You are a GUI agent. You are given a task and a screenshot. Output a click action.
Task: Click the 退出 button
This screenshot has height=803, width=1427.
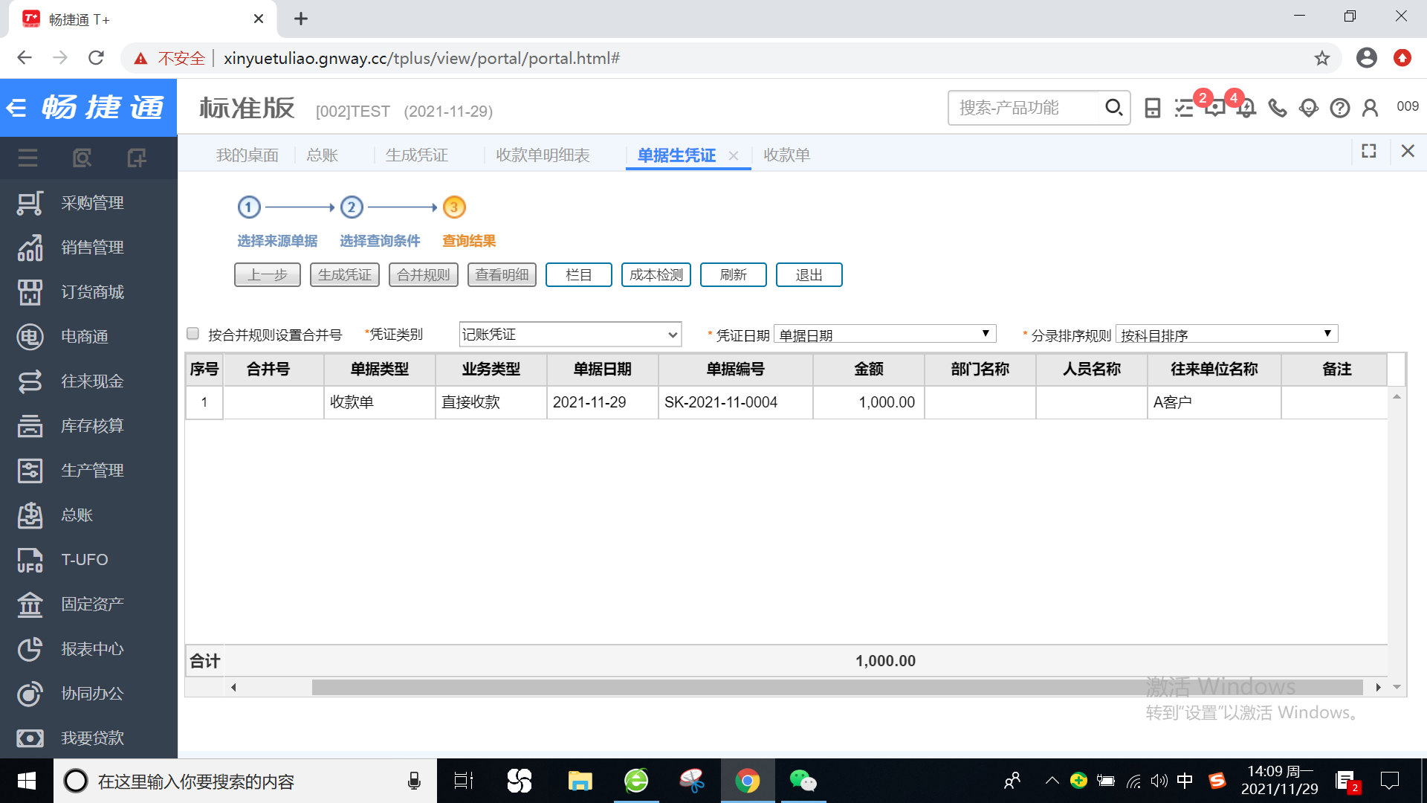pyautogui.click(x=809, y=275)
